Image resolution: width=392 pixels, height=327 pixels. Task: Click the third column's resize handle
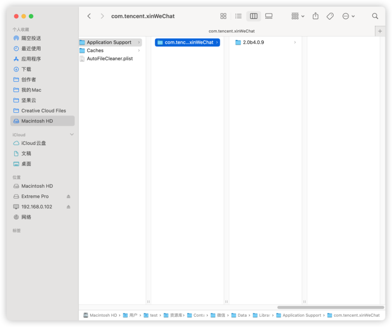coord(305,302)
